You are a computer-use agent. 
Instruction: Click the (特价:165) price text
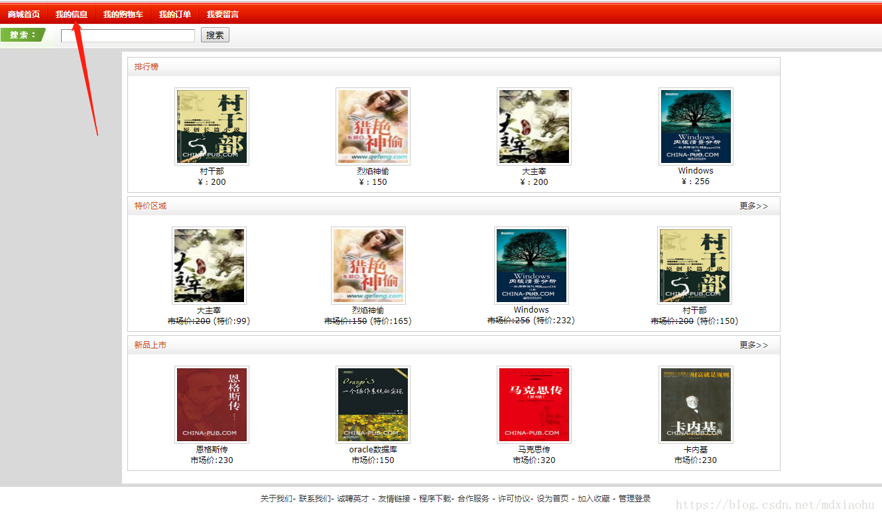tap(391, 321)
